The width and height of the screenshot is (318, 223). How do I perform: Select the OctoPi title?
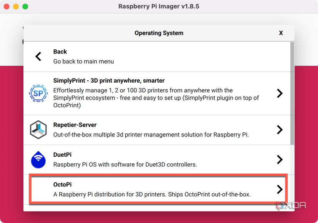[x=62, y=185]
